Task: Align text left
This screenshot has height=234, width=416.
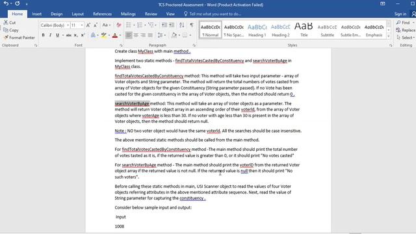Action: (129, 35)
